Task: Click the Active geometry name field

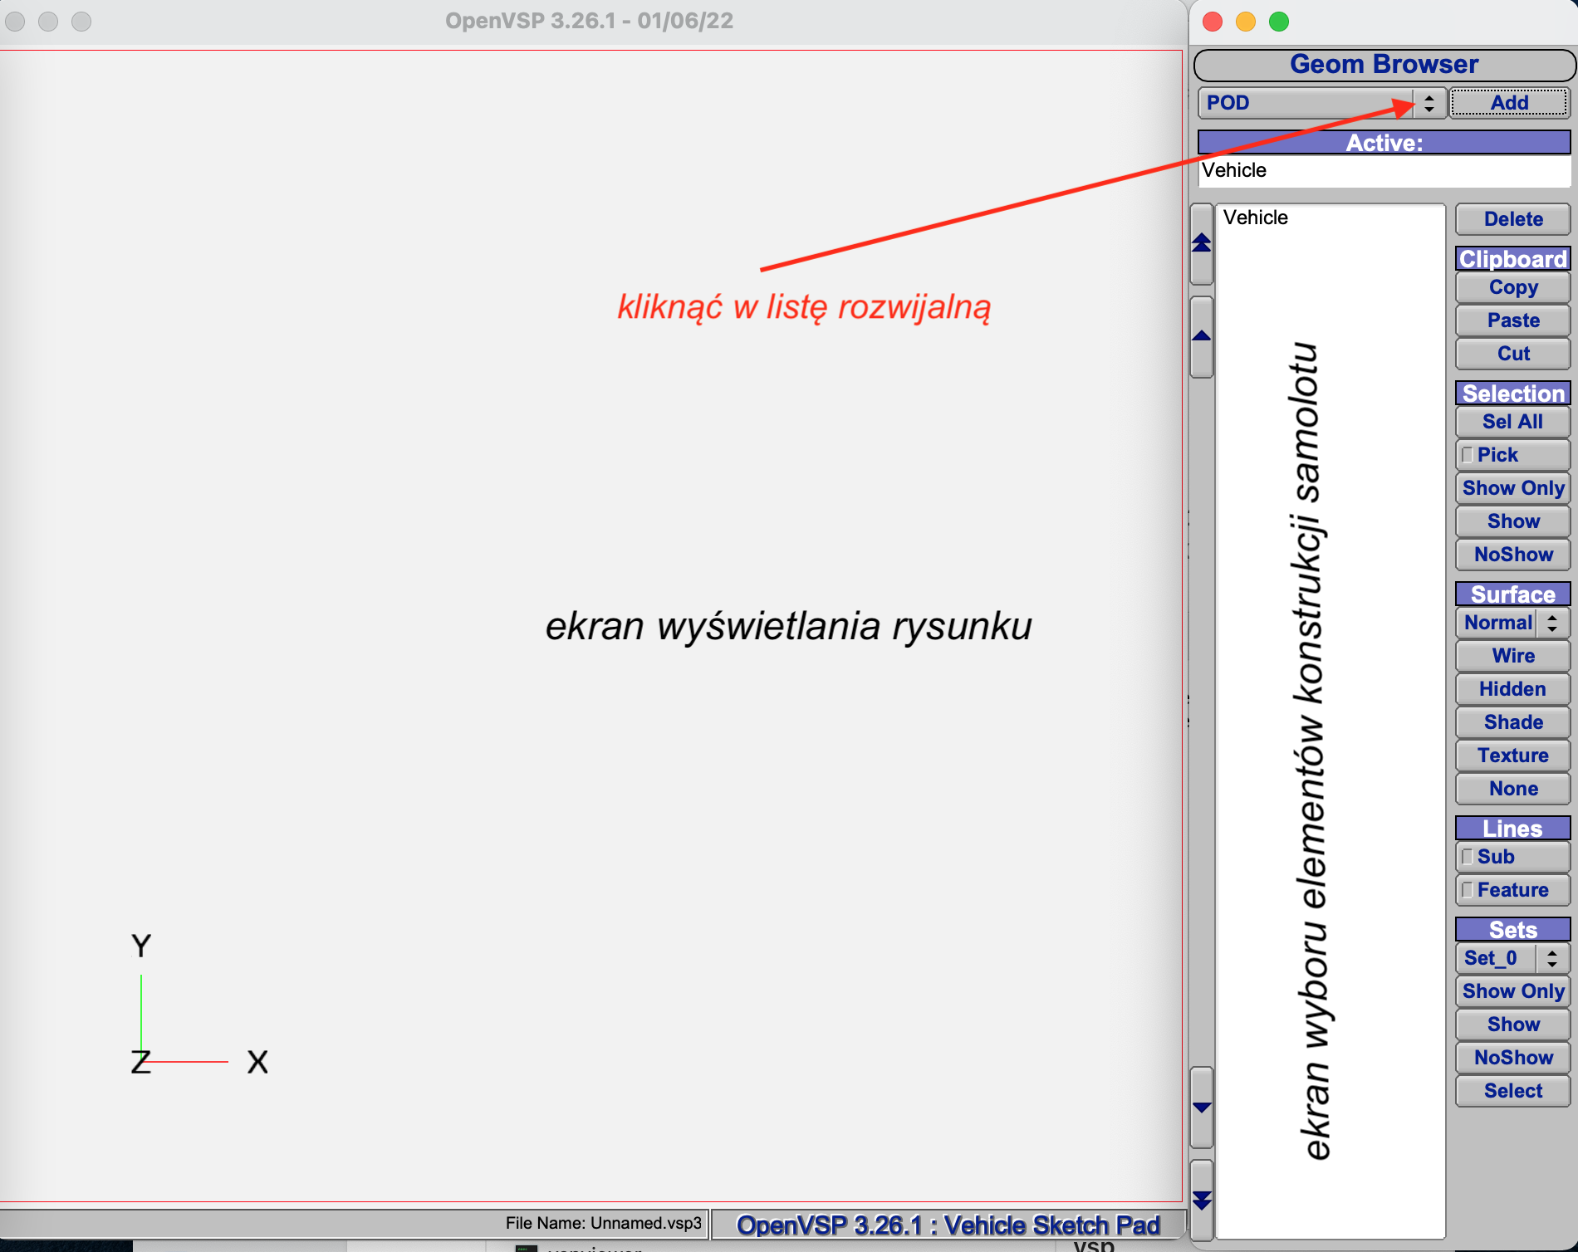Action: click(x=1384, y=171)
